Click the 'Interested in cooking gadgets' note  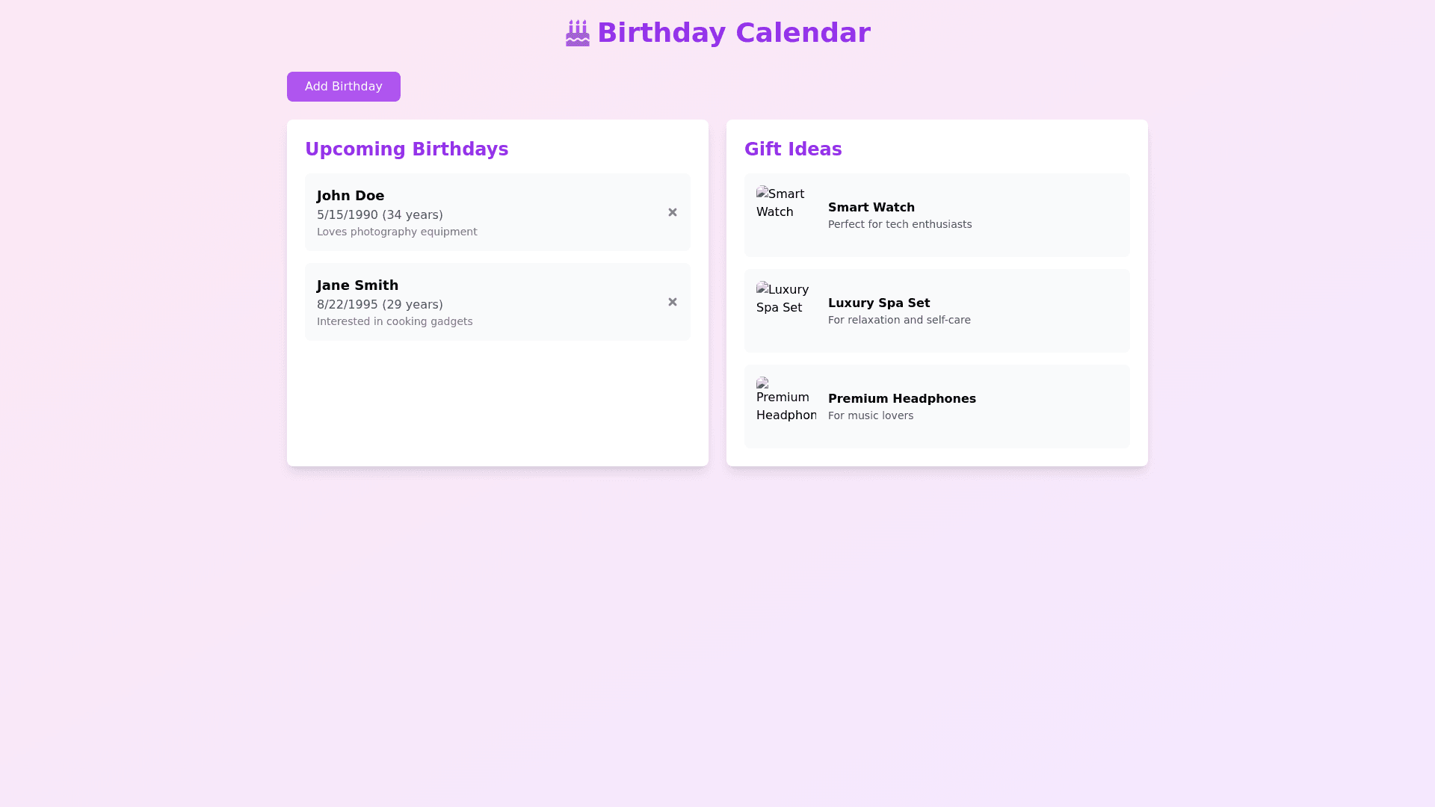394,321
